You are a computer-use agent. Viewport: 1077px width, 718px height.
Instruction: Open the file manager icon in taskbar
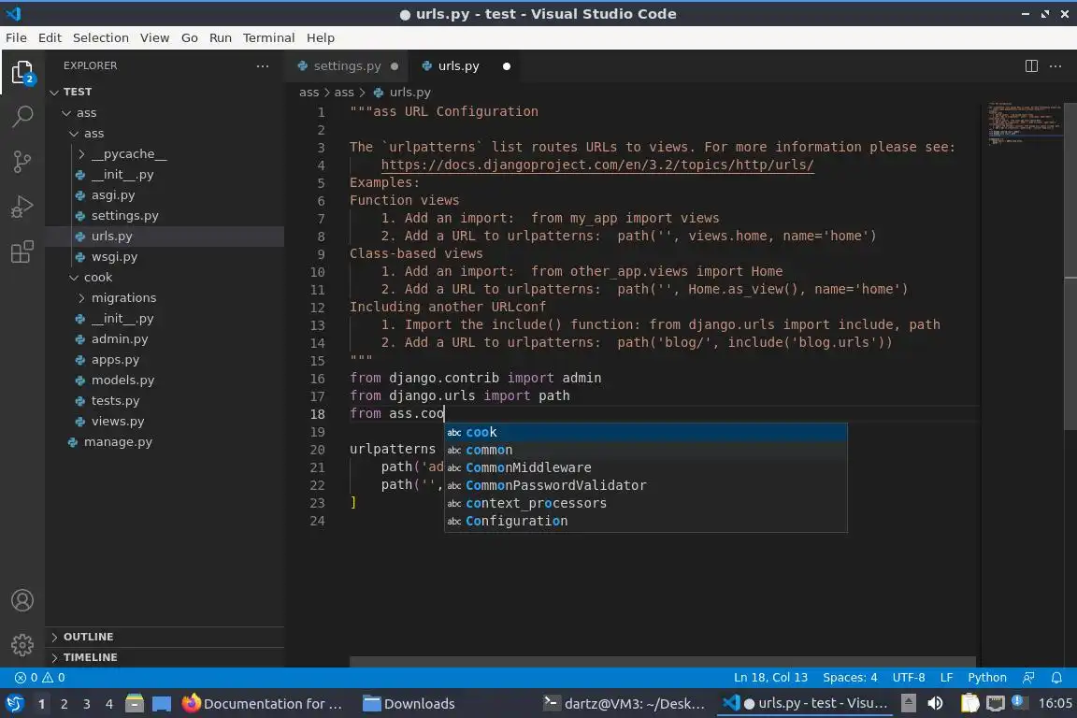135,704
